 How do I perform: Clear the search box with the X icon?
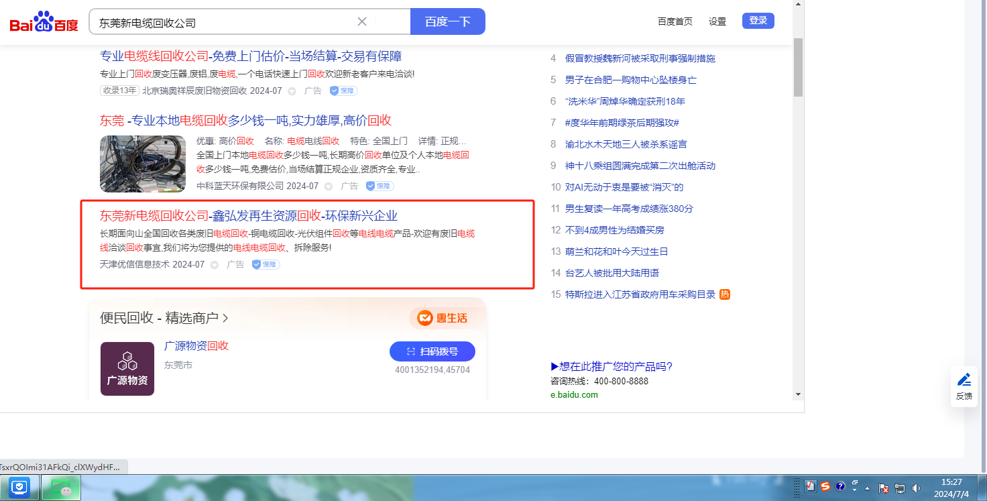pos(362,21)
